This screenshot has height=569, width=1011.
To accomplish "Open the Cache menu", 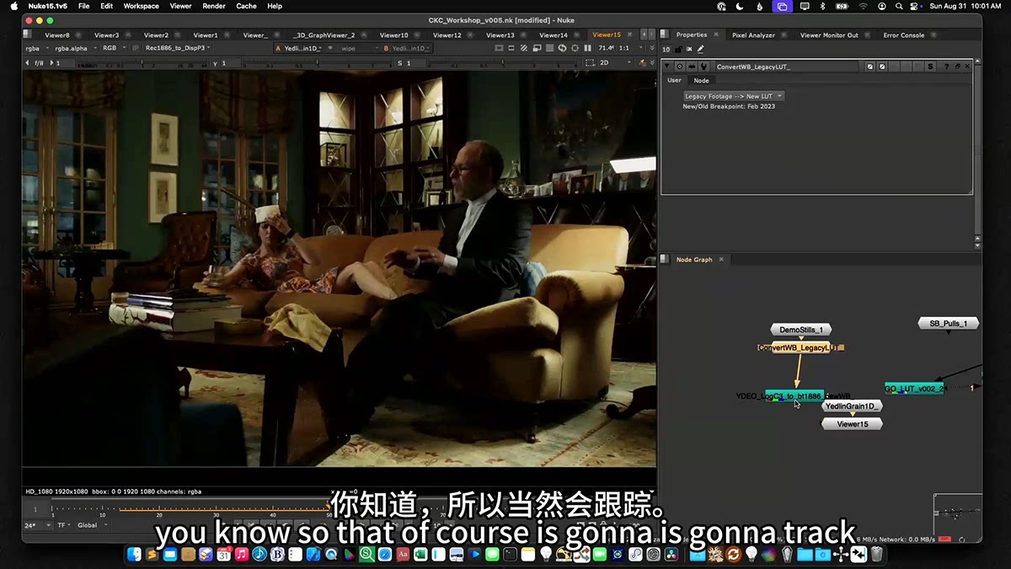I will [246, 6].
